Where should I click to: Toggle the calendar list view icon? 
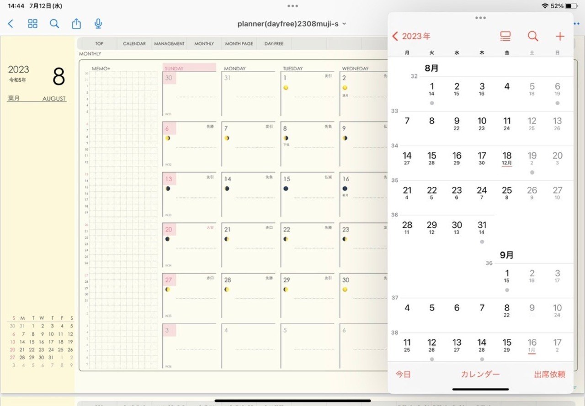click(505, 36)
